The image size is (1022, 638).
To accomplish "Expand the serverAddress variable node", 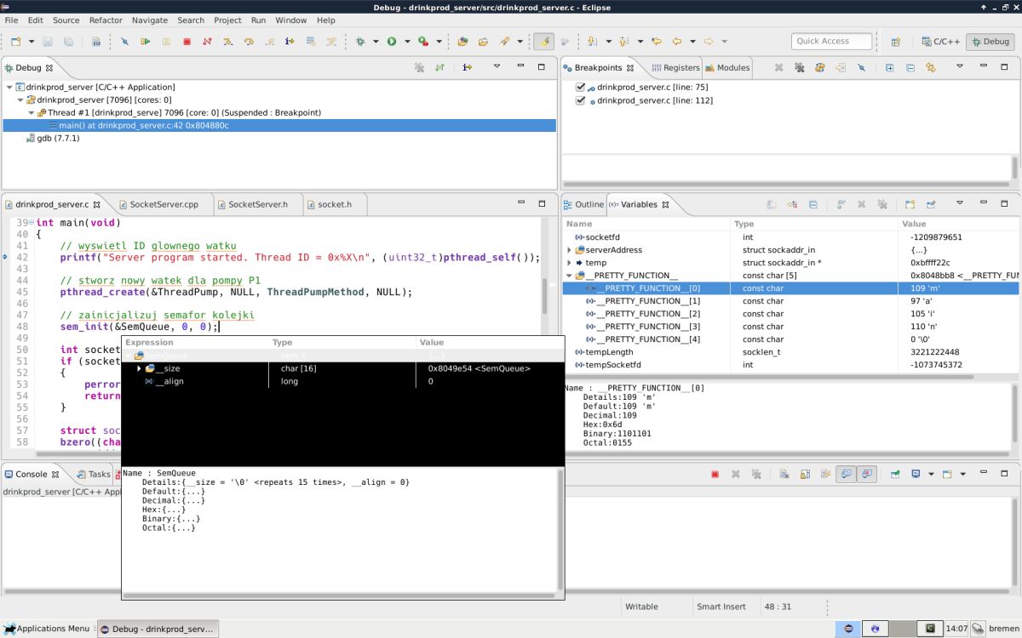I will 569,250.
